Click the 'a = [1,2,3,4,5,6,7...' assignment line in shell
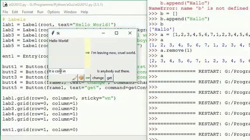Viewport: 250px width, 140px height. click(199, 35)
